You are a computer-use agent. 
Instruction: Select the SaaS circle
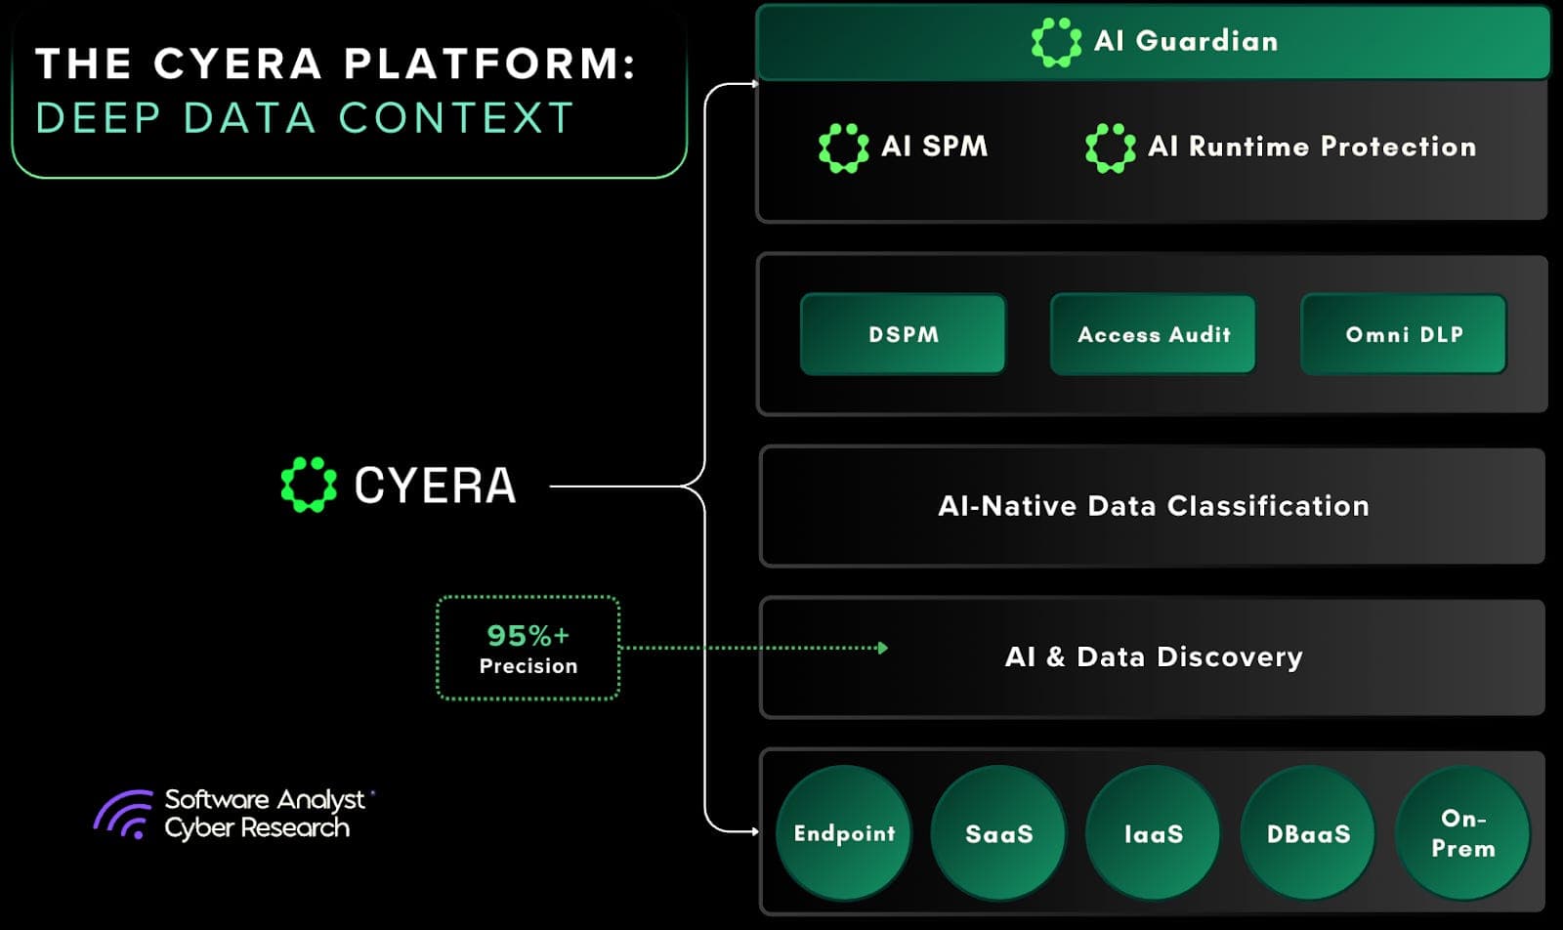coord(998,833)
